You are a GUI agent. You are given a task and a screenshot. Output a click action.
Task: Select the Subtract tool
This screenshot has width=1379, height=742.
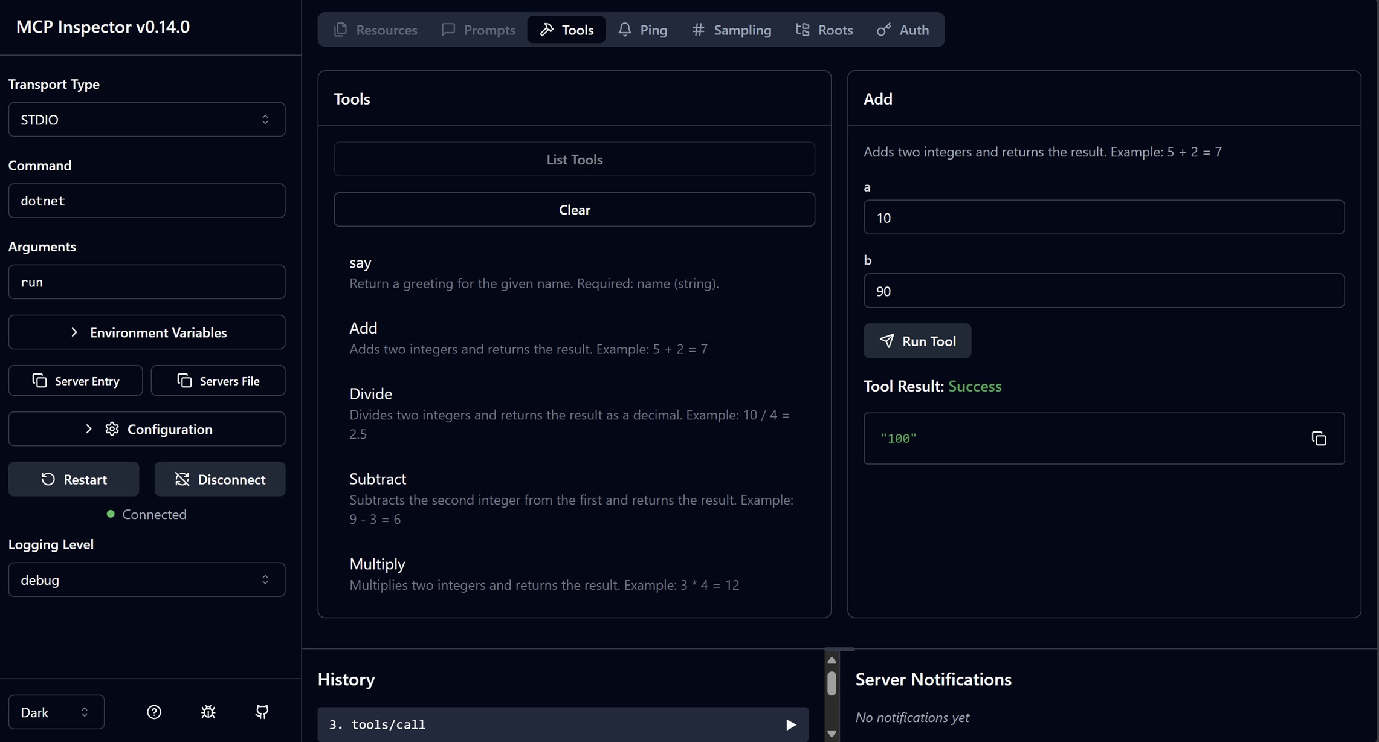coord(574,498)
